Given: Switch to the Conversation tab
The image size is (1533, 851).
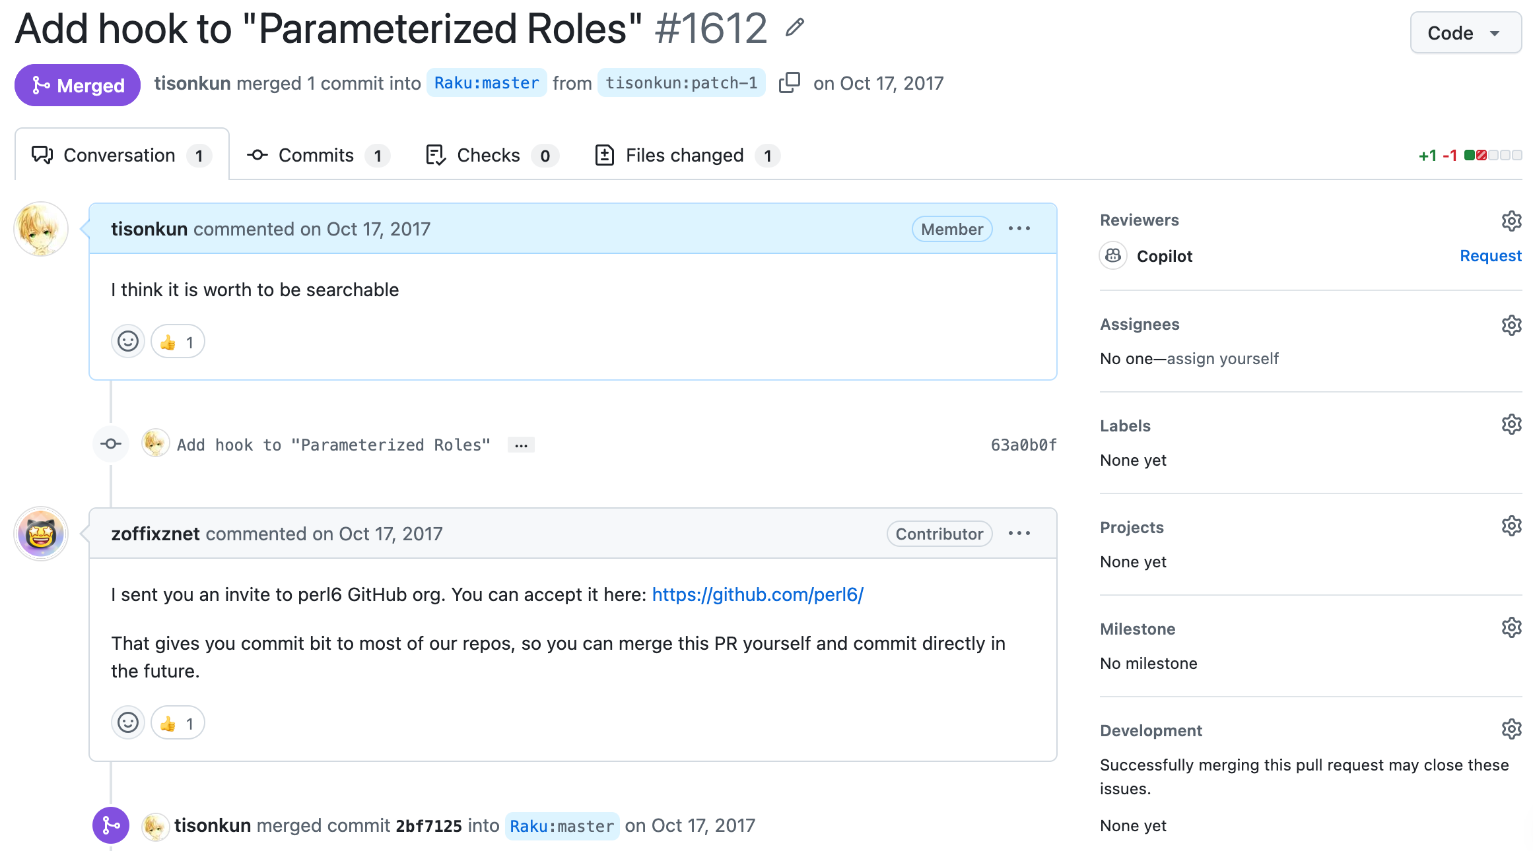Looking at the screenshot, I should pyautogui.click(x=122, y=155).
